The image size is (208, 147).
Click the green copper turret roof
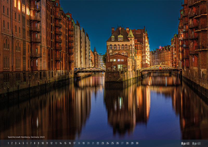[x=131, y=34]
